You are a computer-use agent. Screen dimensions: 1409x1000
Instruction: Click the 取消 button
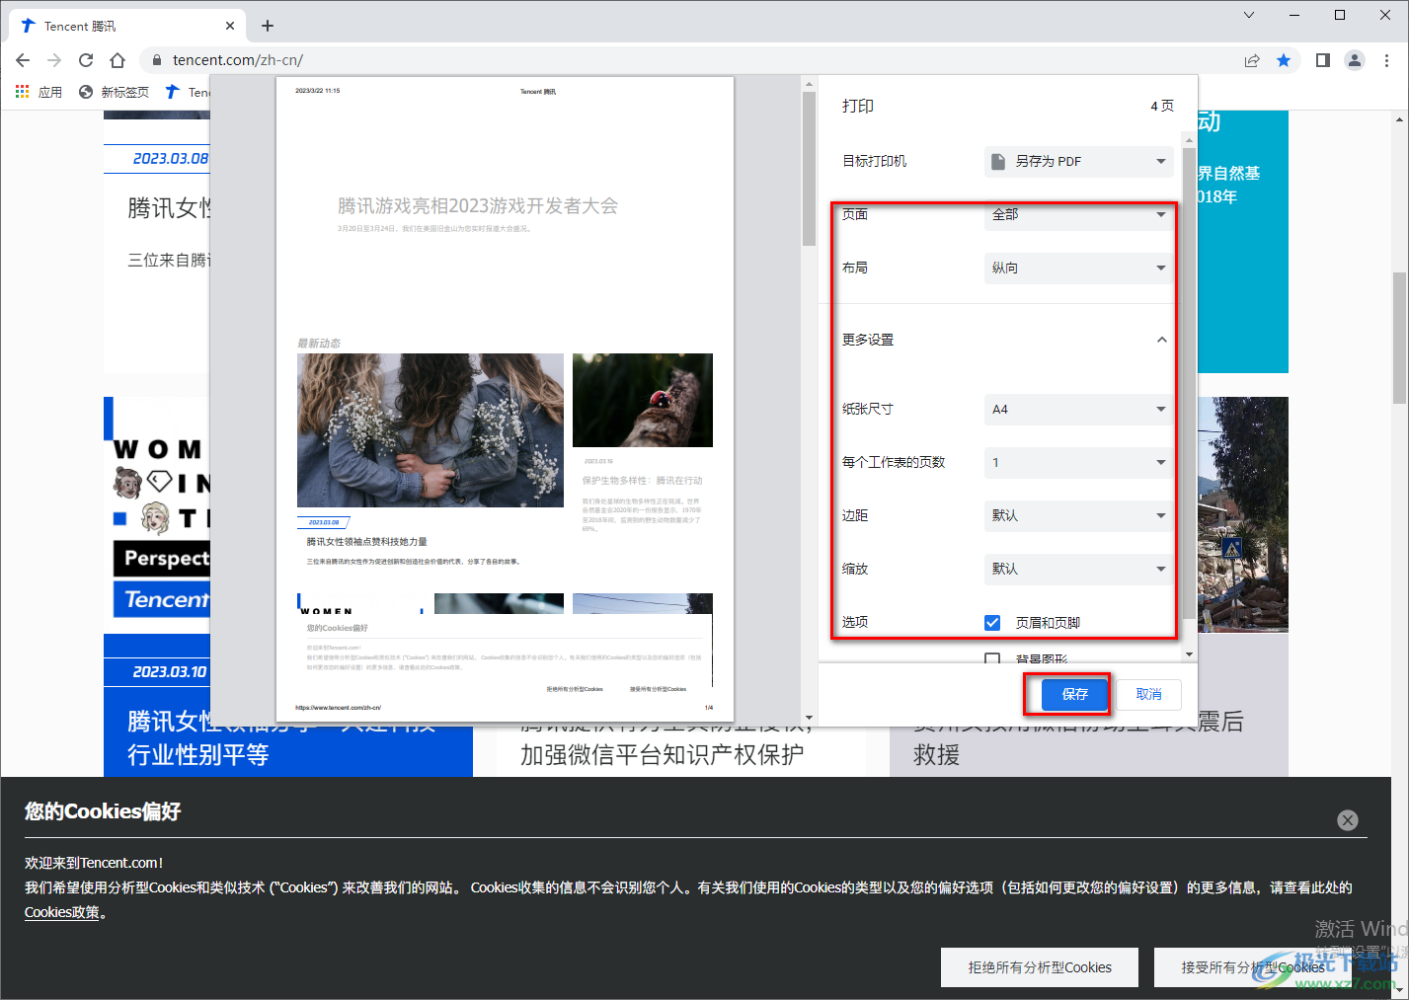click(1149, 694)
